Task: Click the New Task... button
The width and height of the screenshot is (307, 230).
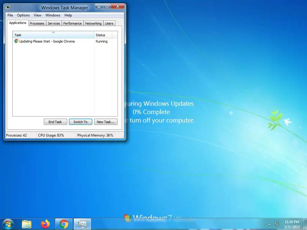Action: [106, 122]
